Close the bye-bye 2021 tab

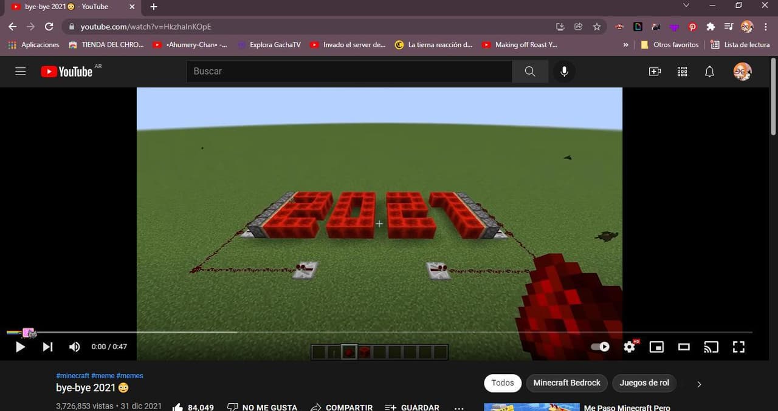(x=132, y=7)
